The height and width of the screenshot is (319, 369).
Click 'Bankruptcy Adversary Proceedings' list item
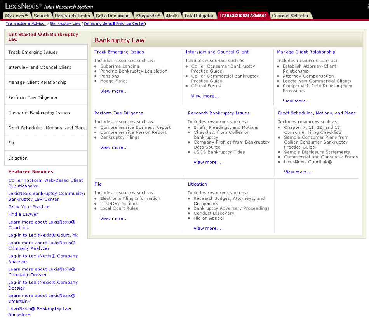(x=231, y=208)
